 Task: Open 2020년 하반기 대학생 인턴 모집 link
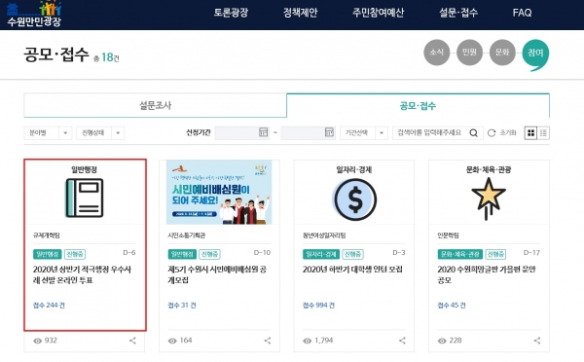click(352, 270)
